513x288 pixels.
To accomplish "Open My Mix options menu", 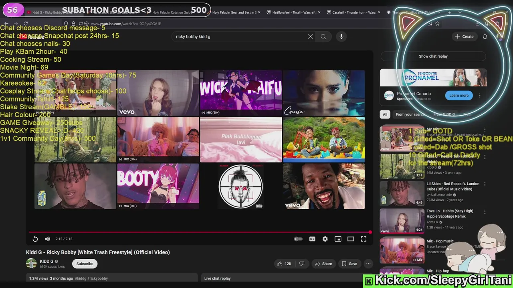I will [x=485, y=130].
